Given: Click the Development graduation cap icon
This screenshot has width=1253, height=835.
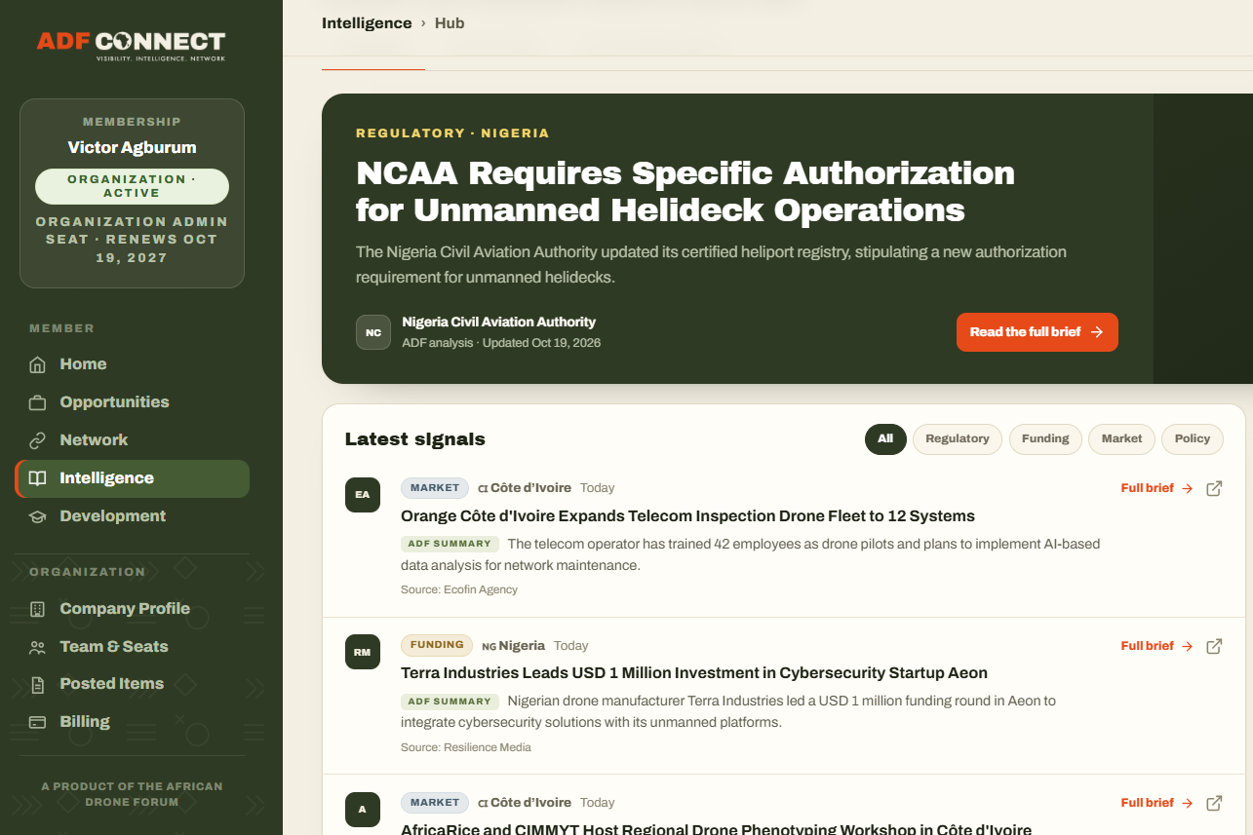Looking at the screenshot, I should (x=38, y=516).
